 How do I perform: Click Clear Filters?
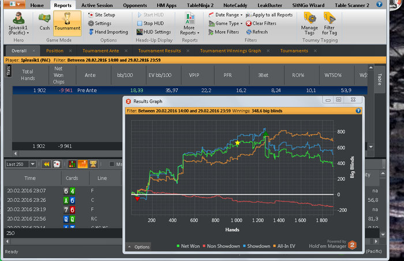(261, 23)
